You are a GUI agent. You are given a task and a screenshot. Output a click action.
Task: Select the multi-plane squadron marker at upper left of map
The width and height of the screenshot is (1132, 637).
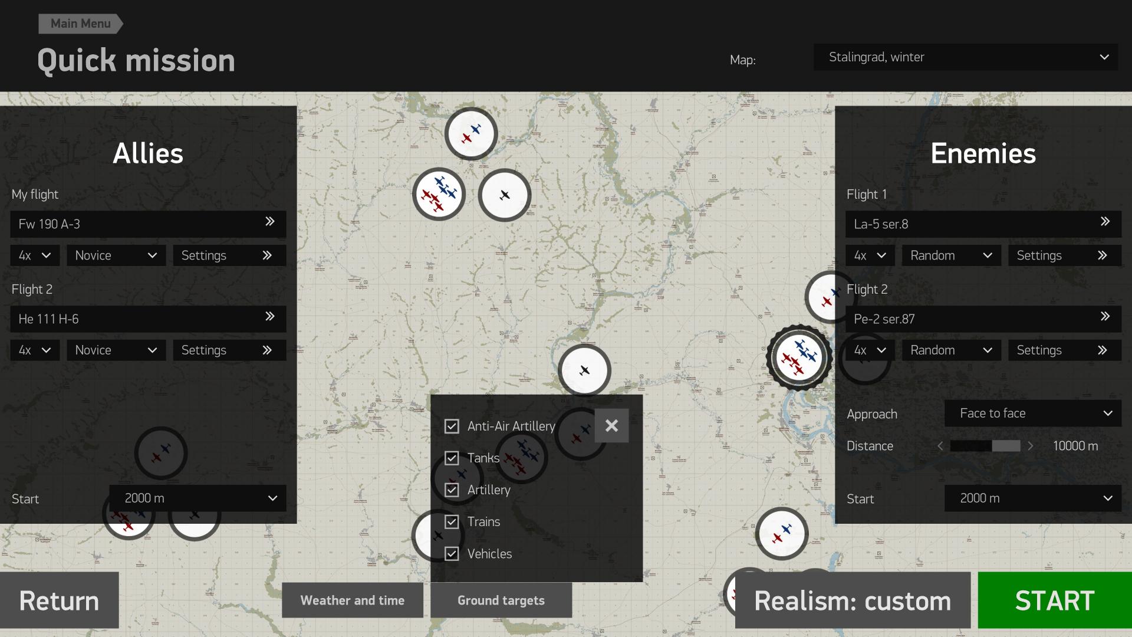[x=439, y=194]
